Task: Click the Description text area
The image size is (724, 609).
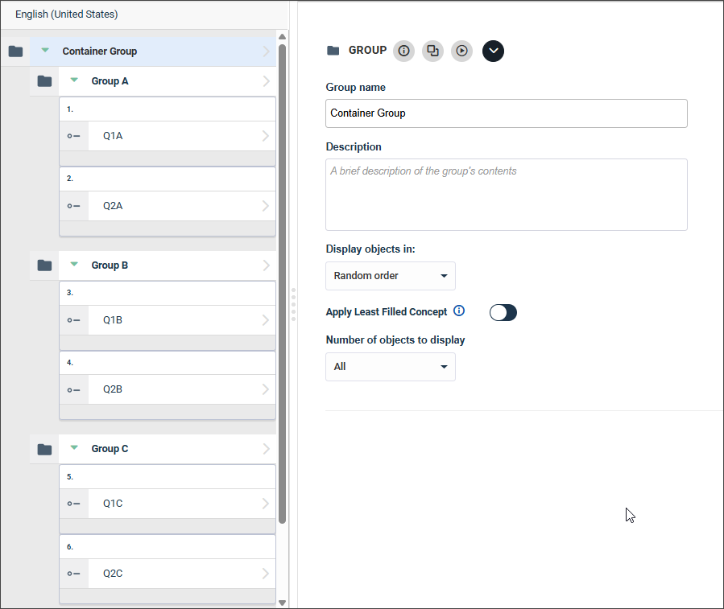Action: [x=506, y=195]
